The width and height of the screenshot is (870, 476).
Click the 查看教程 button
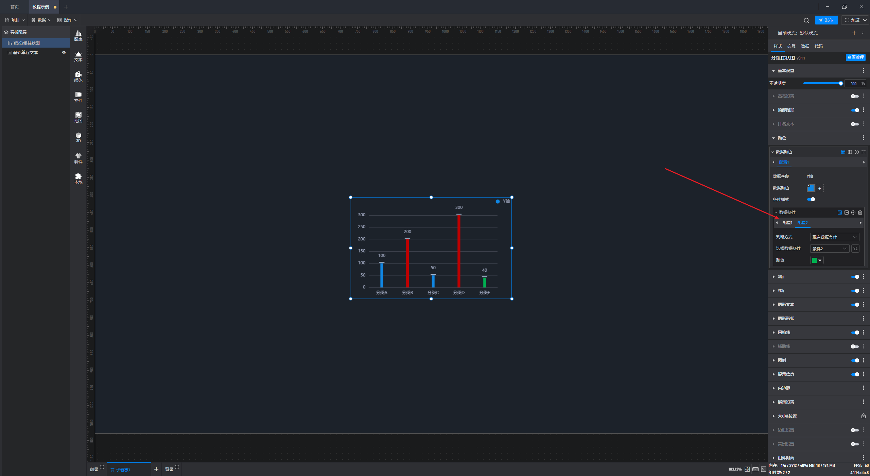click(x=855, y=57)
